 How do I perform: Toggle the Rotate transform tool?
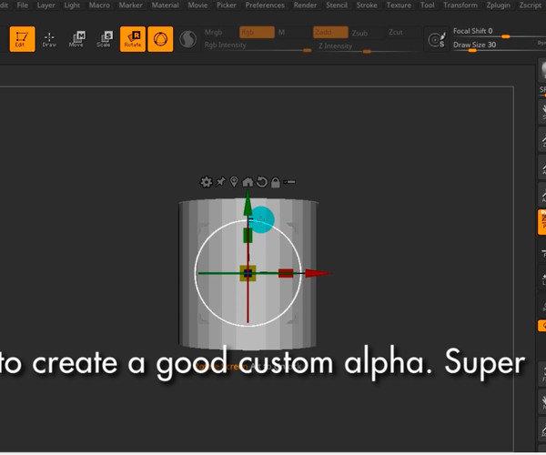pos(133,39)
